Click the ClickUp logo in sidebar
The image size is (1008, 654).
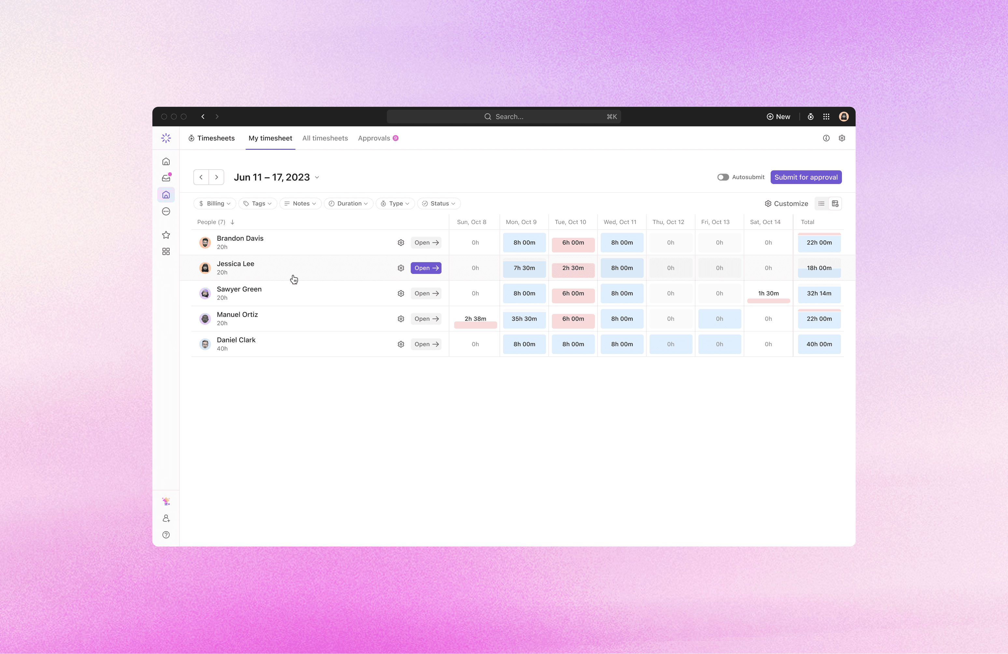pos(166,138)
